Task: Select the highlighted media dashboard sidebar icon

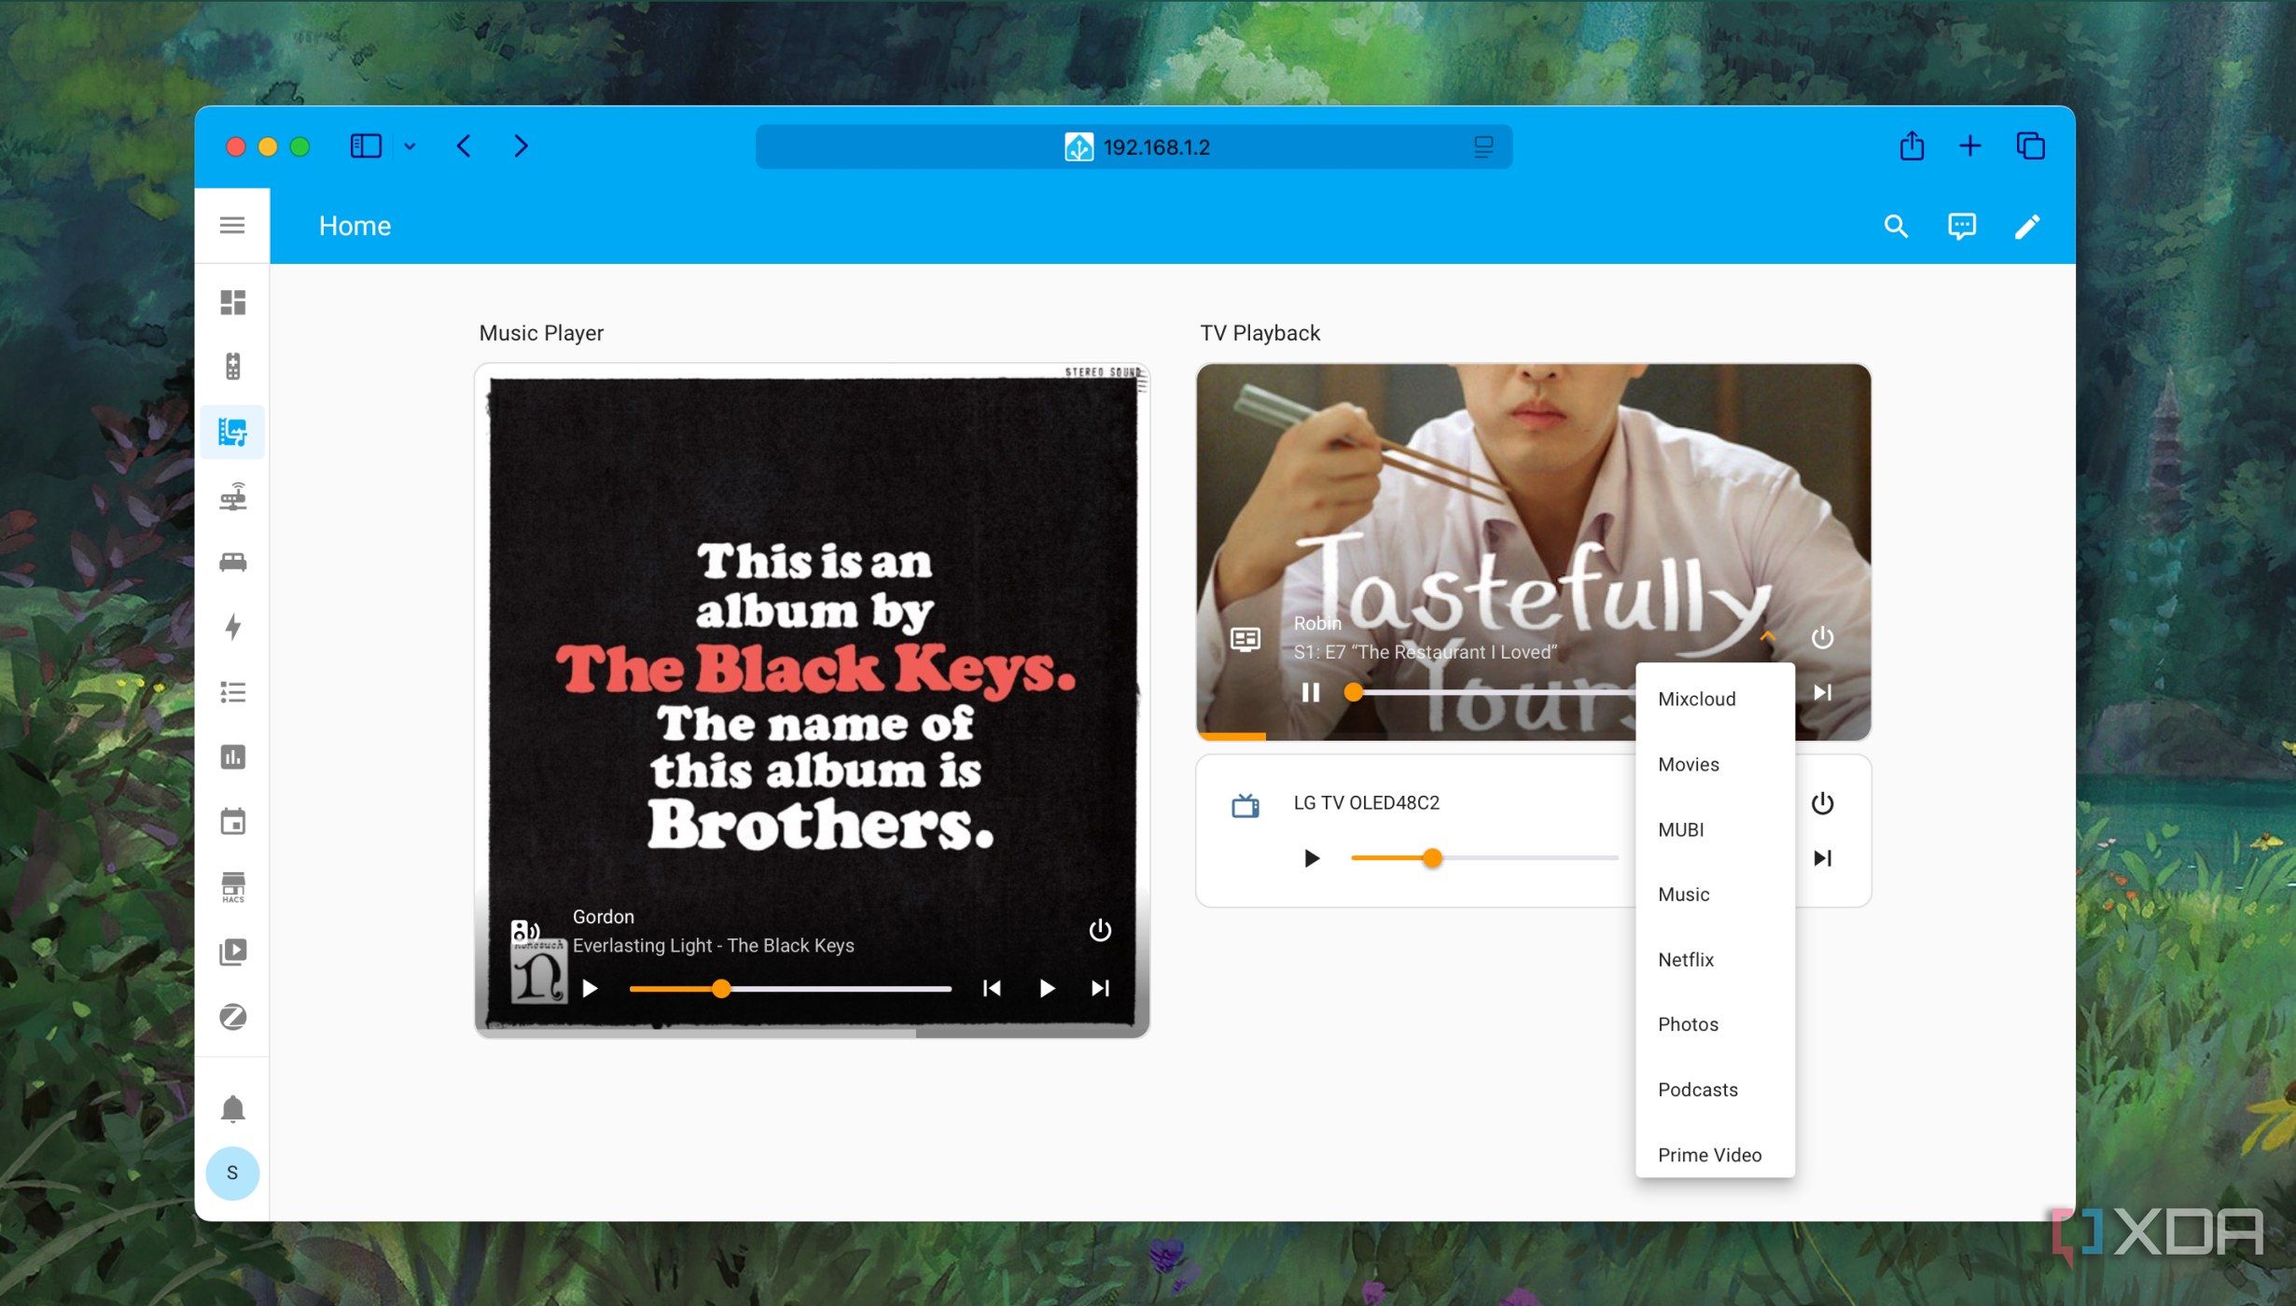Action: coord(232,432)
